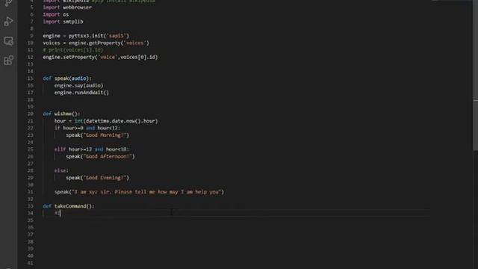Open the Run and Debug view
The height and width of the screenshot is (269, 478).
click(8, 22)
